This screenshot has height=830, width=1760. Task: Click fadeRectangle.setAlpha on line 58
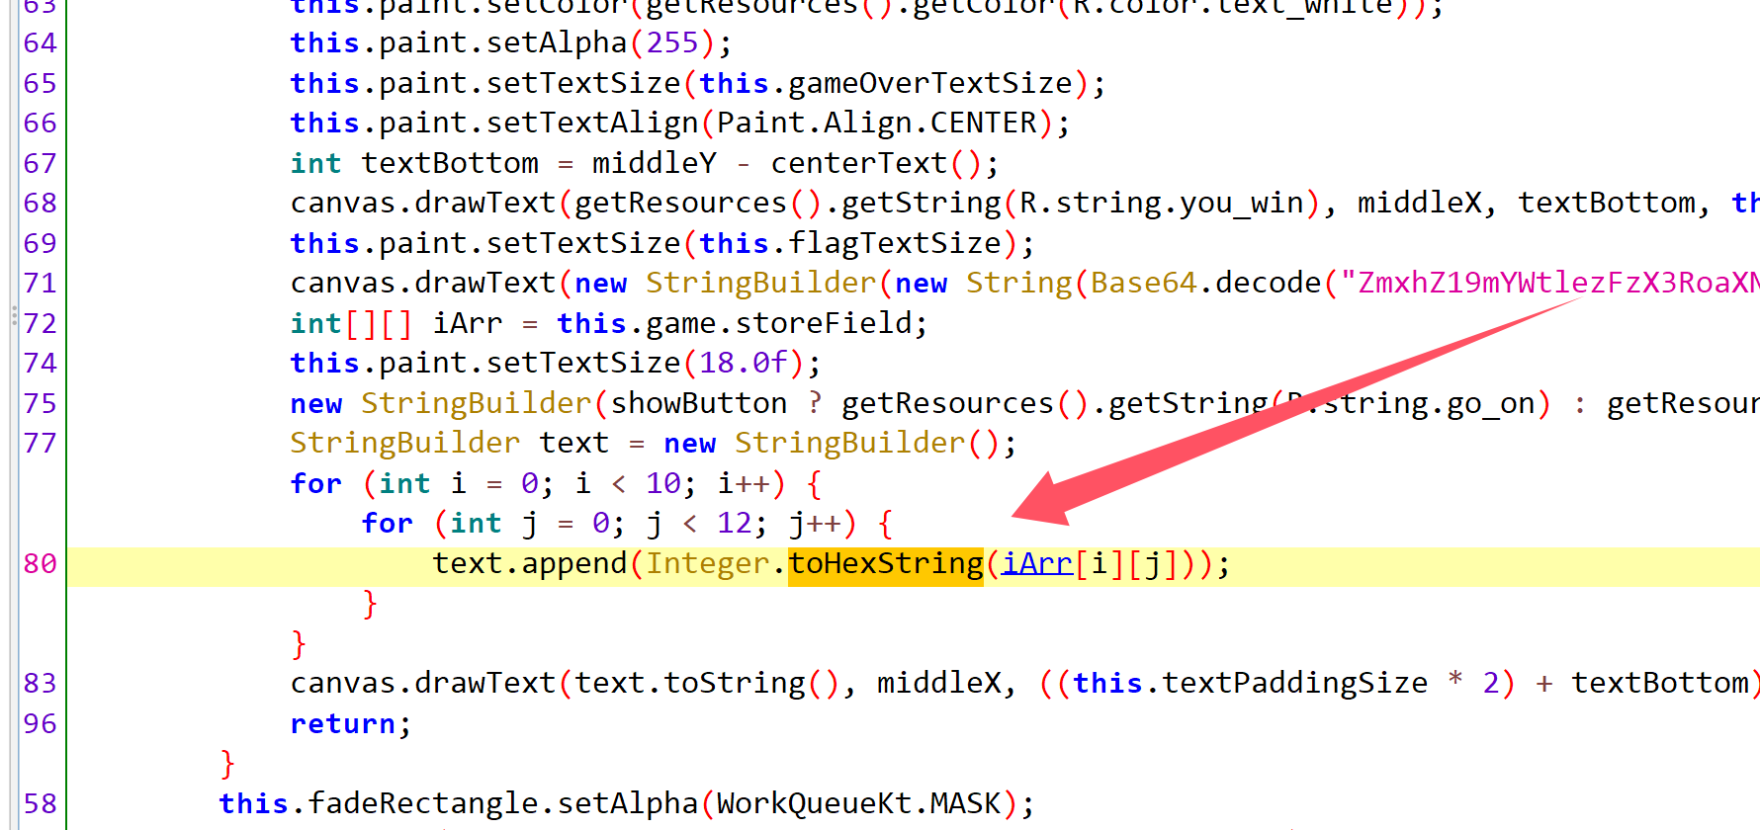[x=502, y=803]
